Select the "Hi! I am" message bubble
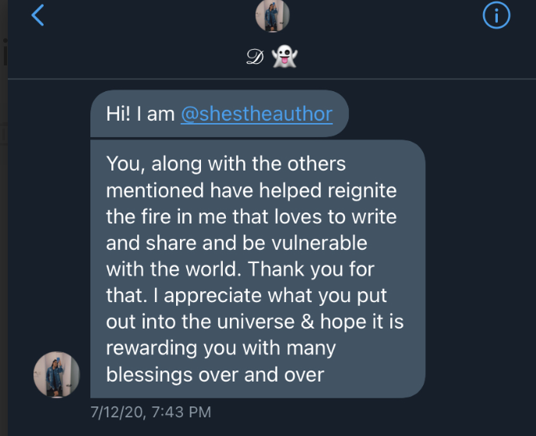 (x=219, y=114)
